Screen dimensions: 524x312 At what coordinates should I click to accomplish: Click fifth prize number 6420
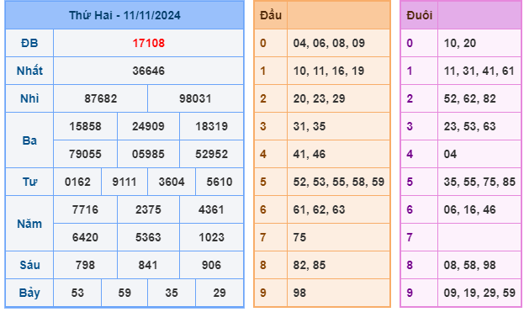(x=85, y=237)
